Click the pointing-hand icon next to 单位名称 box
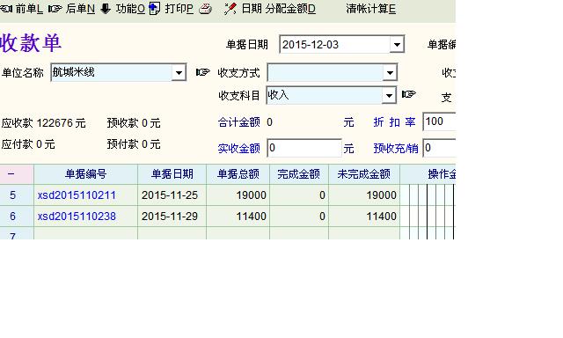Image resolution: width=563 pixels, height=338 pixels. (203, 72)
